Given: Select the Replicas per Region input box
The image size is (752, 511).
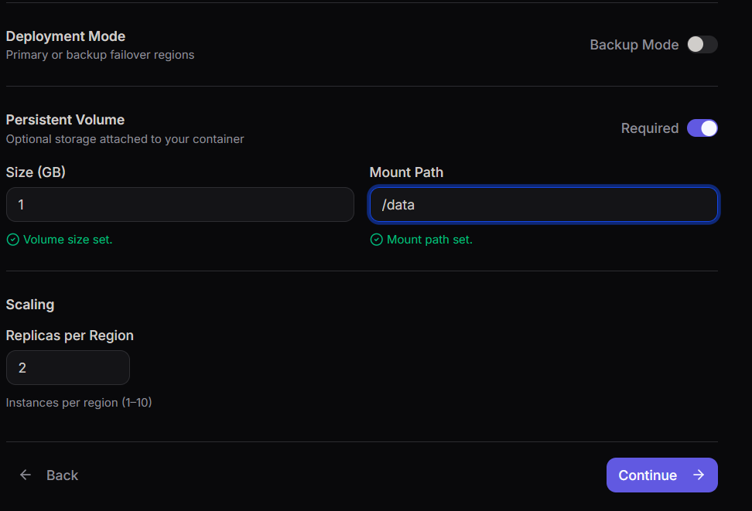Looking at the screenshot, I should coord(68,368).
